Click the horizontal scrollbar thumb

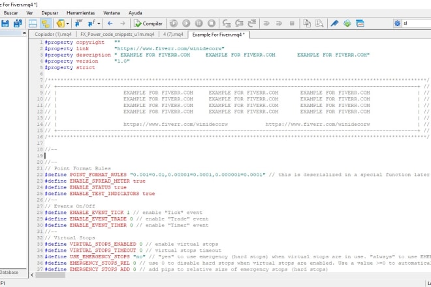pyautogui.click(x=50, y=275)
